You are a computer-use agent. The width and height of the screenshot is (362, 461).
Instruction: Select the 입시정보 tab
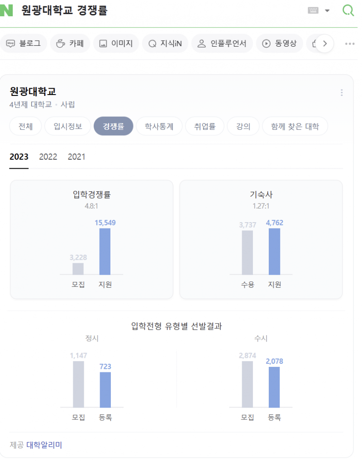click(x=68, y=126)
